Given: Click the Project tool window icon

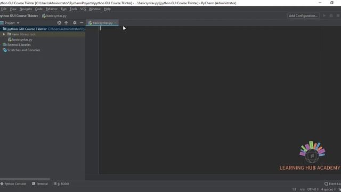Looking at the screenshot, I should click(x=2, y=23).
